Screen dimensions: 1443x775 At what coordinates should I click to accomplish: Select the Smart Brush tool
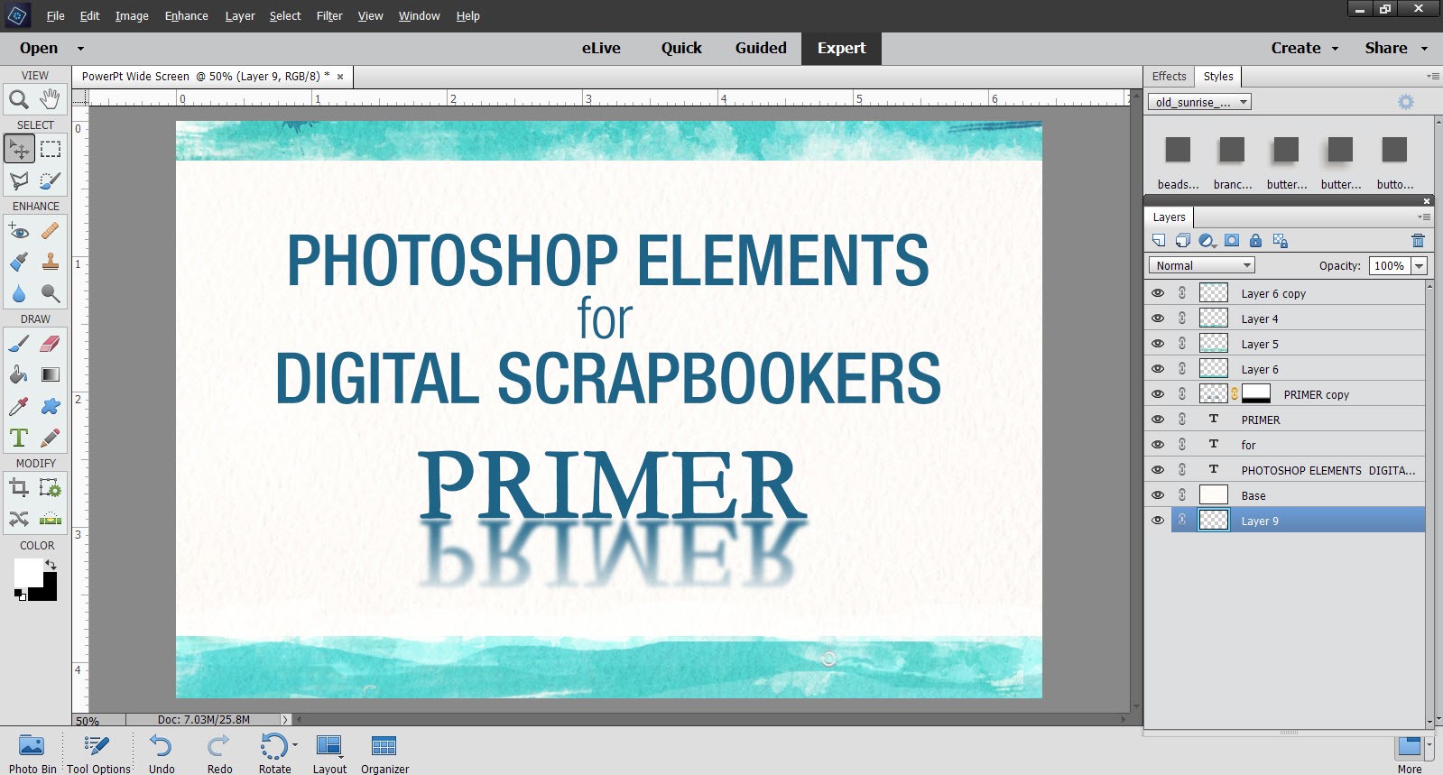click(19, 262)
